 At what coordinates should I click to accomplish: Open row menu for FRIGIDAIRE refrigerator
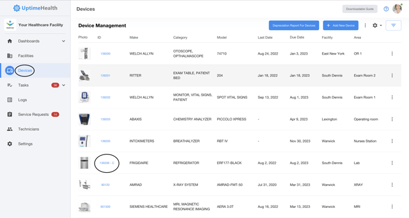(x=392, y=163)
